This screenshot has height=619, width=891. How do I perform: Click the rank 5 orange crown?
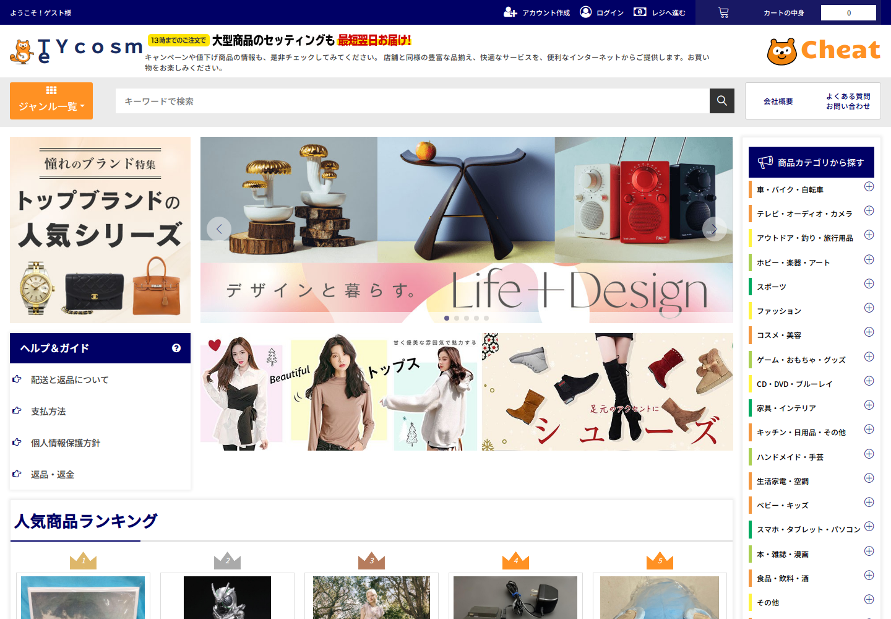[x=660, y=560]
